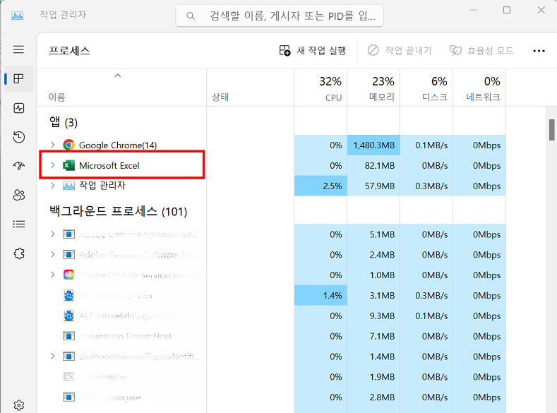Viewport: 557px width, 413px height.
Task: Sort by 디스크 6% column header
Action: 426,88
